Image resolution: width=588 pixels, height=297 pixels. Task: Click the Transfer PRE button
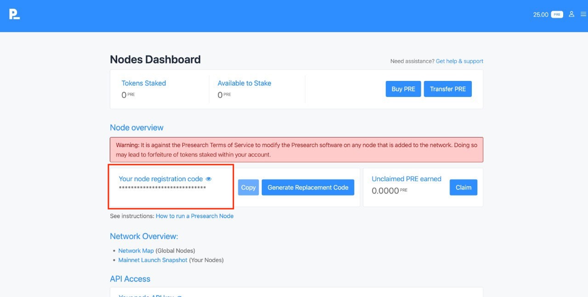(448, 89)
